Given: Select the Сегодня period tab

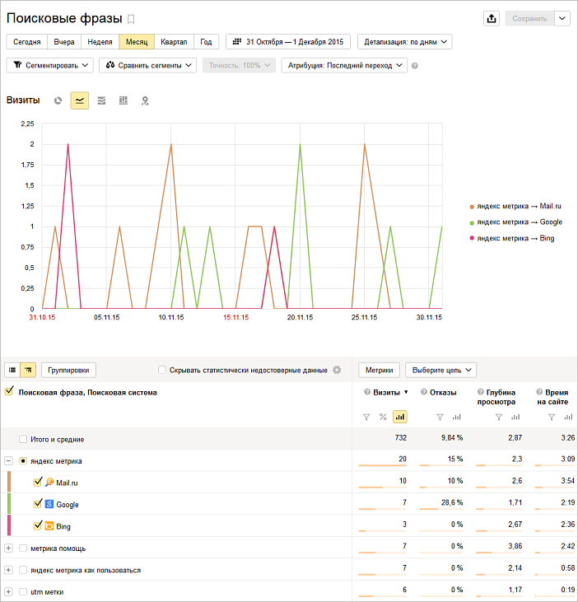Looking at the screenshot, I should [x=27, y=42].
